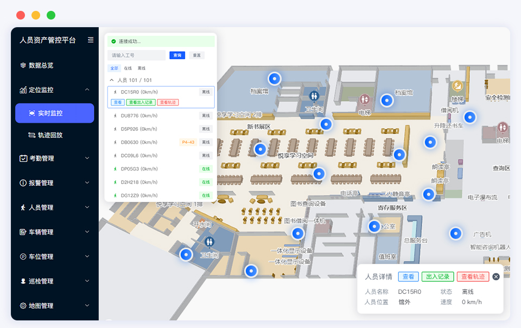This screenshot has width=521, height=328.
Task: Click the 考勤管理 calendar icon
Action: [23, 159]
